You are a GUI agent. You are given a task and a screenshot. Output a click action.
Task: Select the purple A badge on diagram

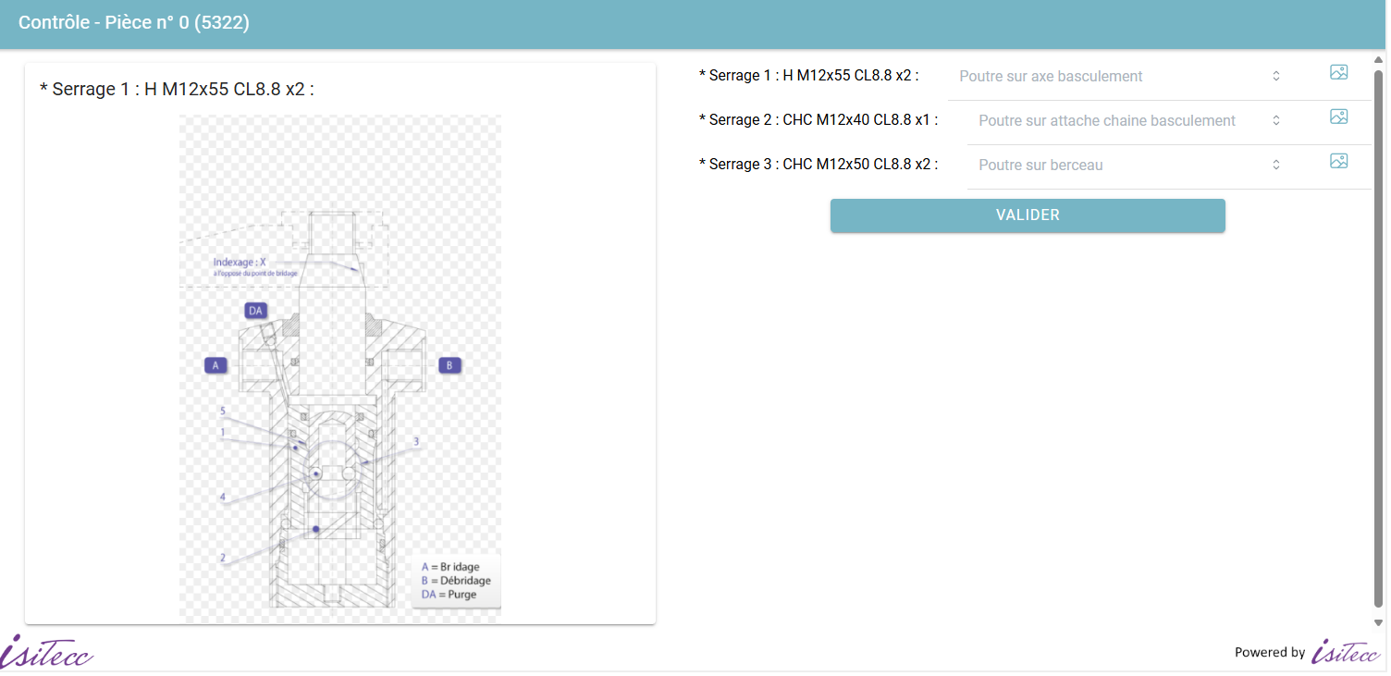pyautogui.click(x=215, y=365)
